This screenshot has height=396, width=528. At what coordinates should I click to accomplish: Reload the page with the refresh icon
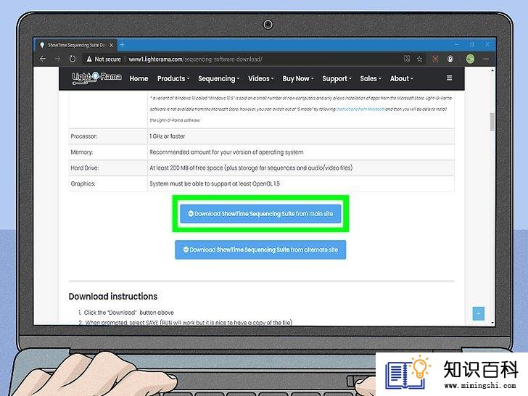pyautogui.click(x=73, y=59)
